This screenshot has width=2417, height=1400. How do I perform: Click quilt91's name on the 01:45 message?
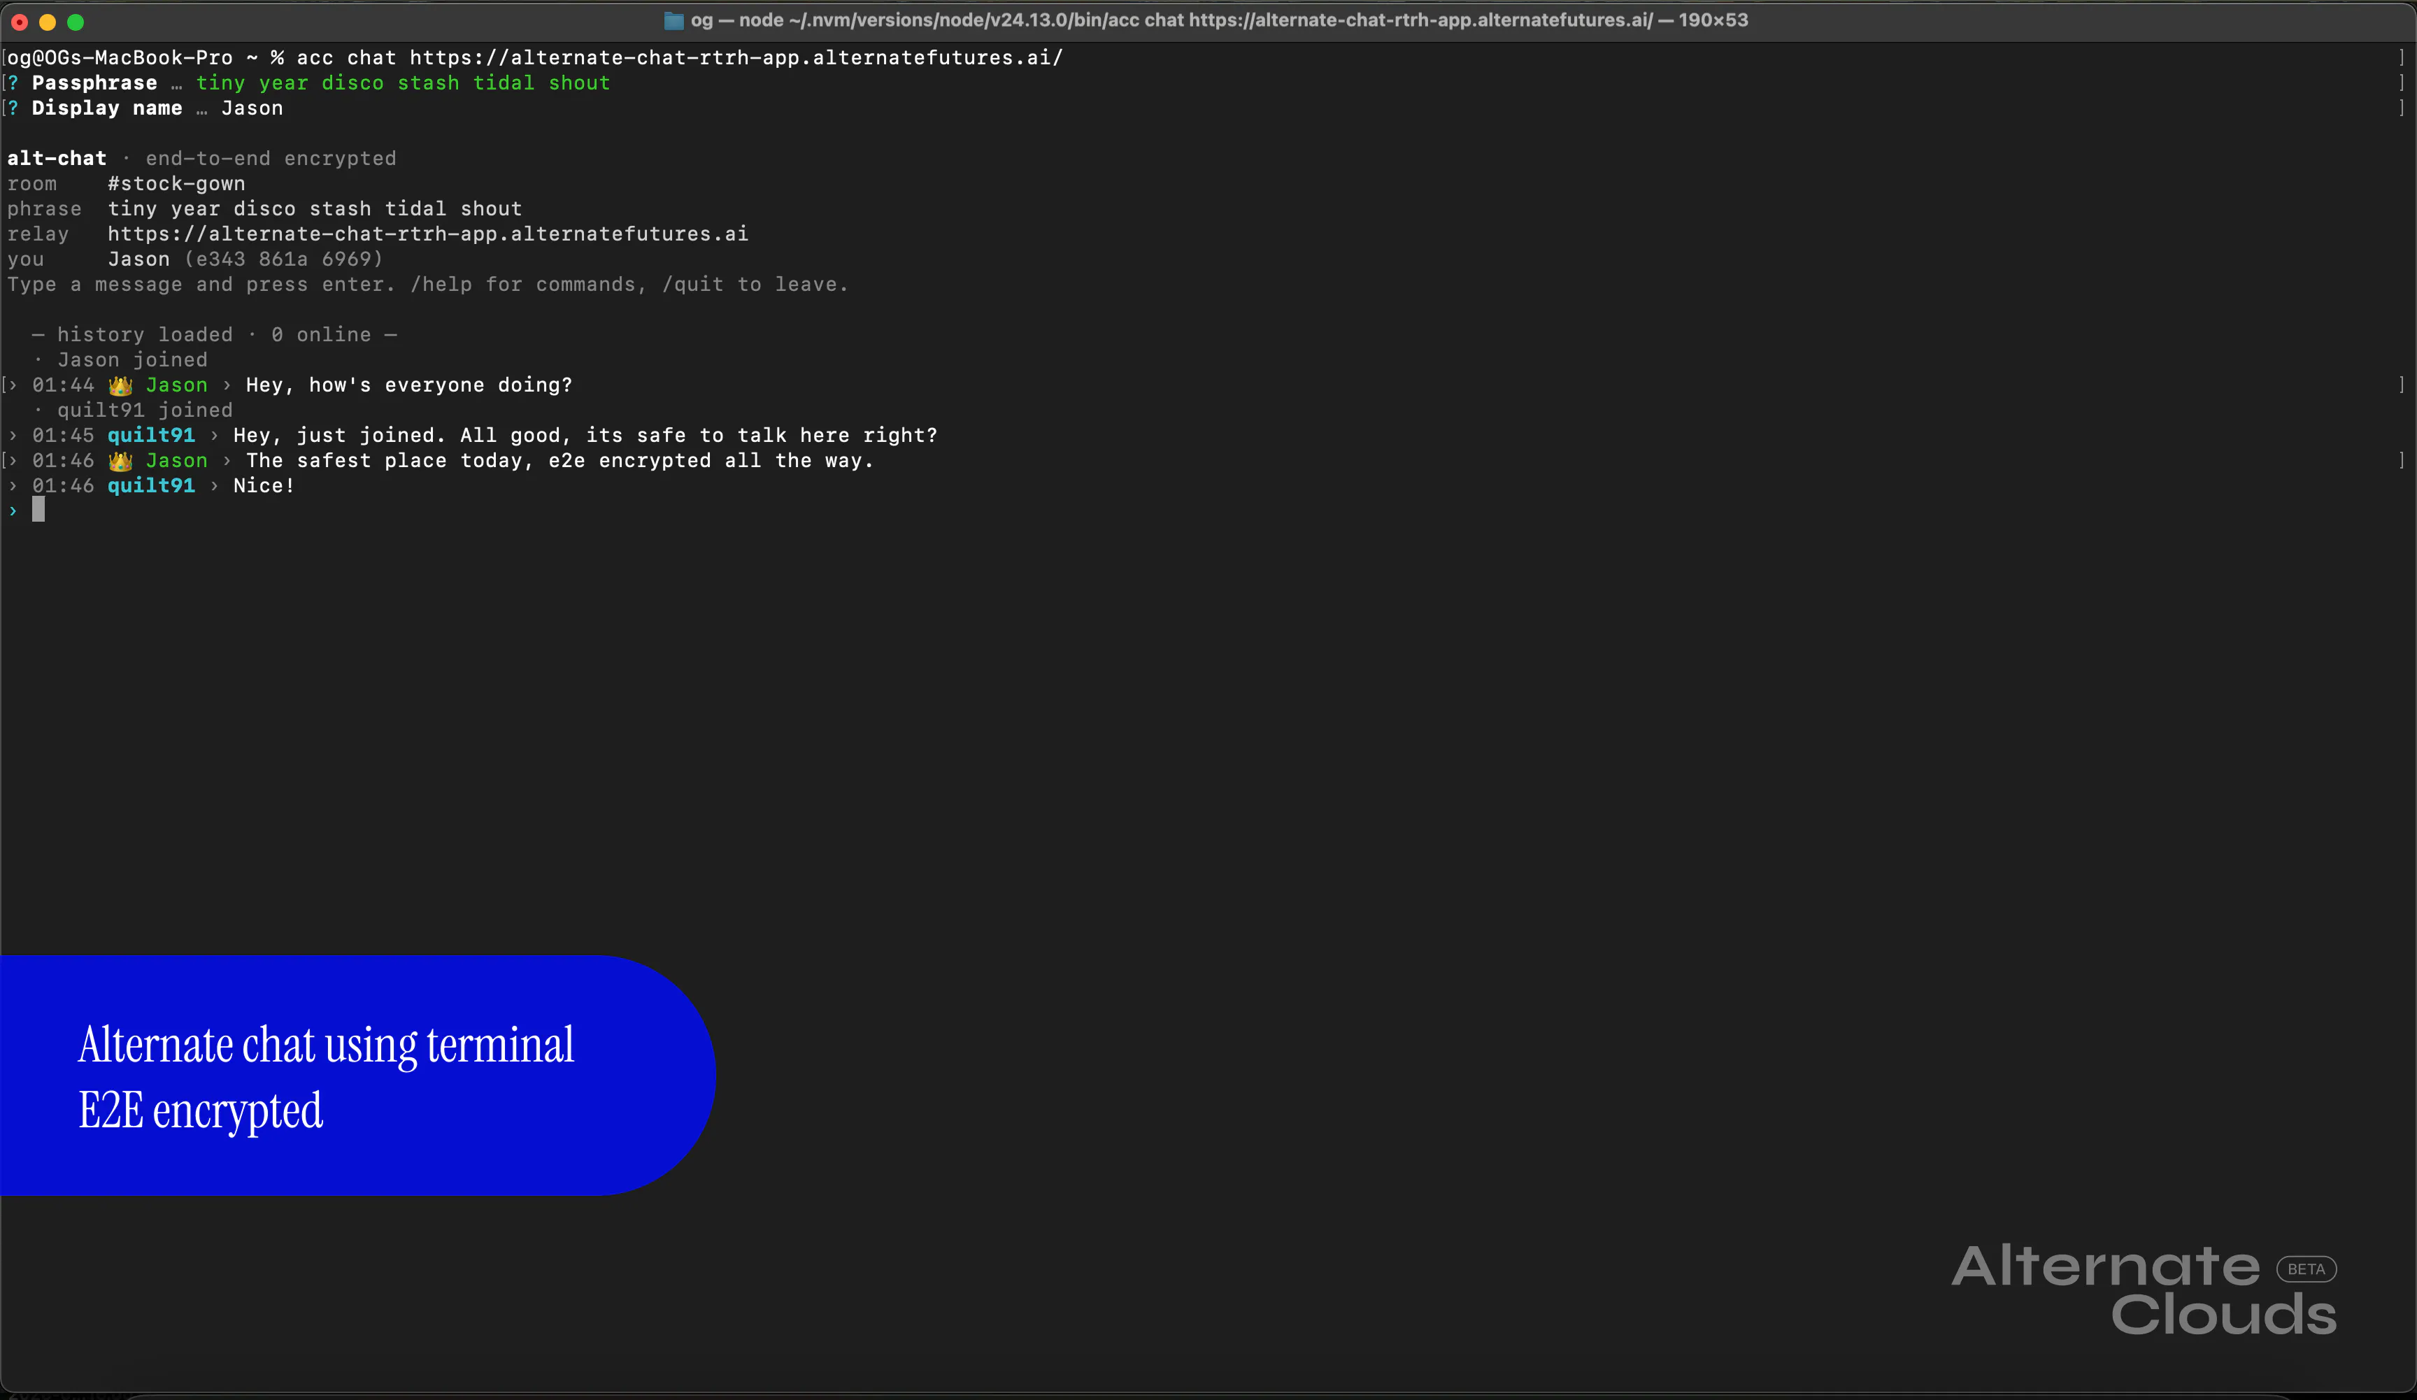pyautogui.click(x=150, y=436)
